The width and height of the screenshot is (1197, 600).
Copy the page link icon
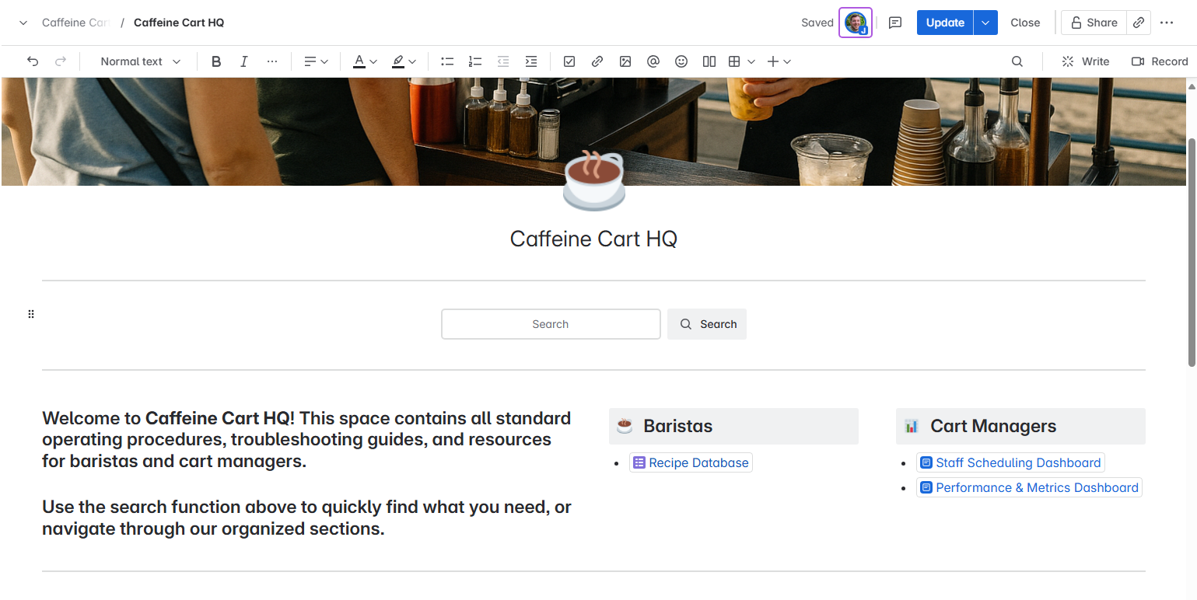point(1139,23)
